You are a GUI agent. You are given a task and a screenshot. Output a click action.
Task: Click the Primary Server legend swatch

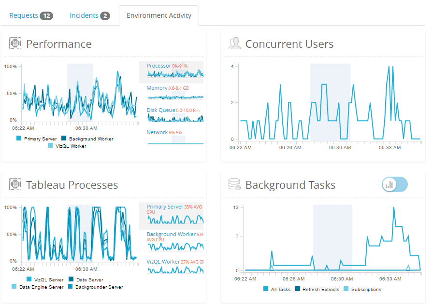(19, 138)
